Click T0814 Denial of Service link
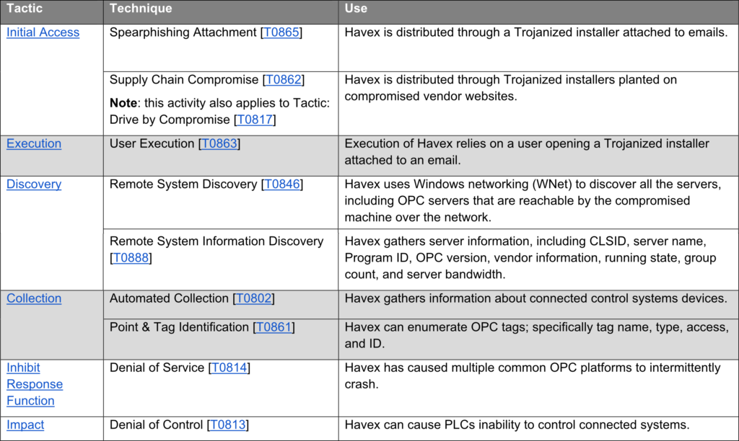Image resolution: width=739 pixels, height=441 pixels. tap(229, 367)
